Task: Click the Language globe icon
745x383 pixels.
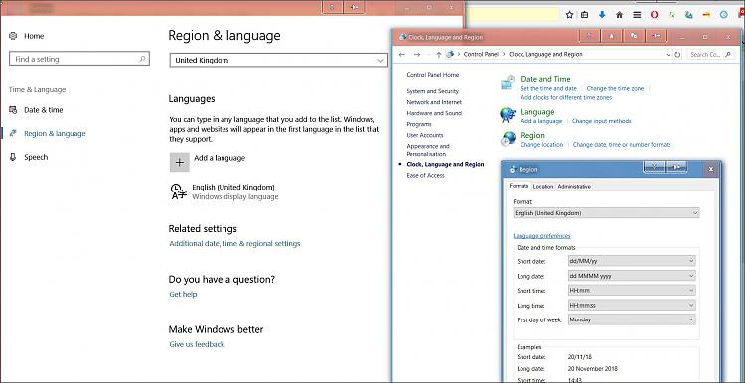Action: point(508,115)
